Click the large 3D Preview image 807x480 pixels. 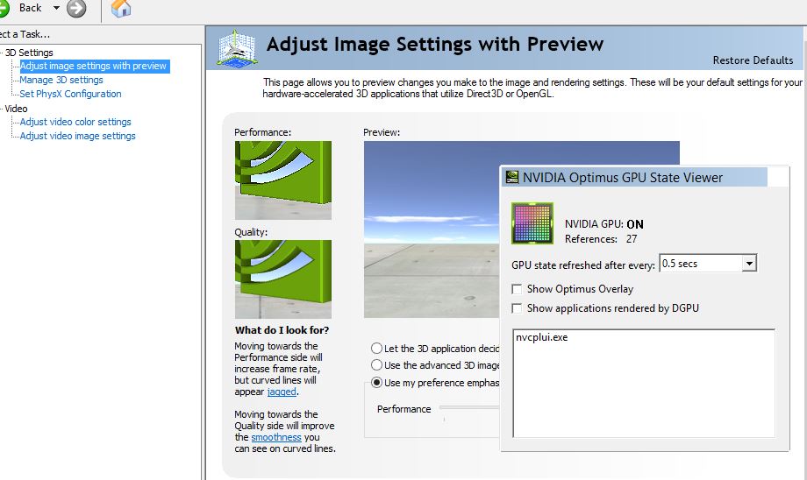click(x=432, y=229)
